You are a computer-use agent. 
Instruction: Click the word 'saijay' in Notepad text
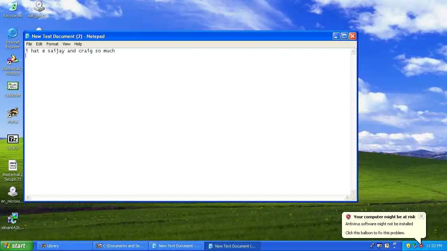56,51
